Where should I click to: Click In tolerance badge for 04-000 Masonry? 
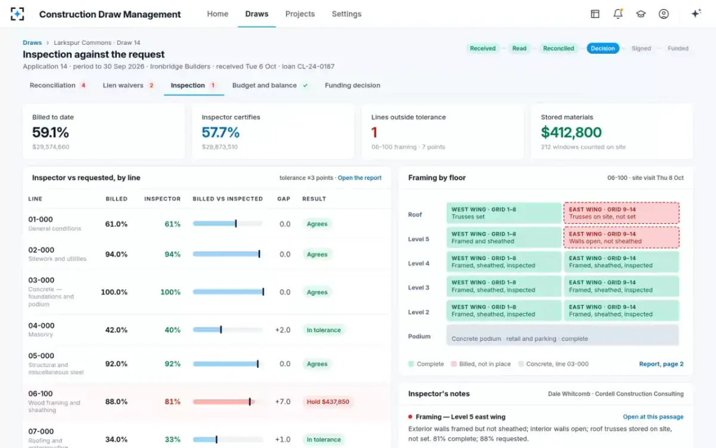pos(323,330)
